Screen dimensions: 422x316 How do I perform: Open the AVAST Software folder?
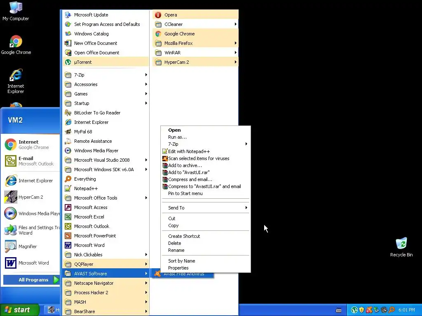[105, 274]
